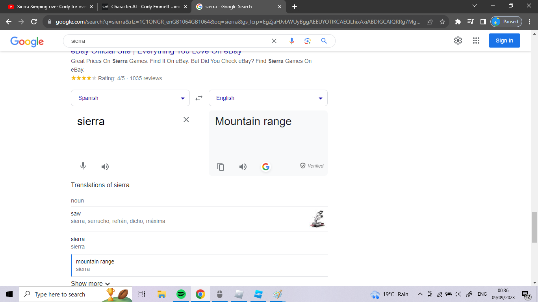Click the browser forward arrow
This screenshot has width=538, height=302.
point(21,22)
